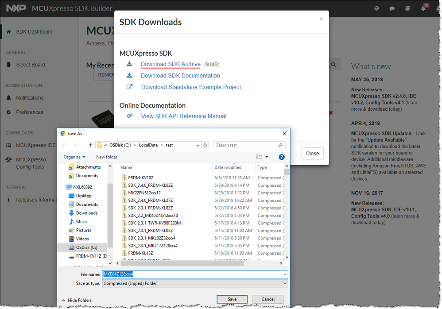Open the Save as type dropdown
442x309 pixels.
tap(285, 283)
